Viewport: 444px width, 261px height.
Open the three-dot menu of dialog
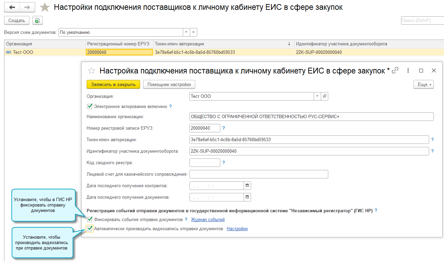[x=408, y=70]
